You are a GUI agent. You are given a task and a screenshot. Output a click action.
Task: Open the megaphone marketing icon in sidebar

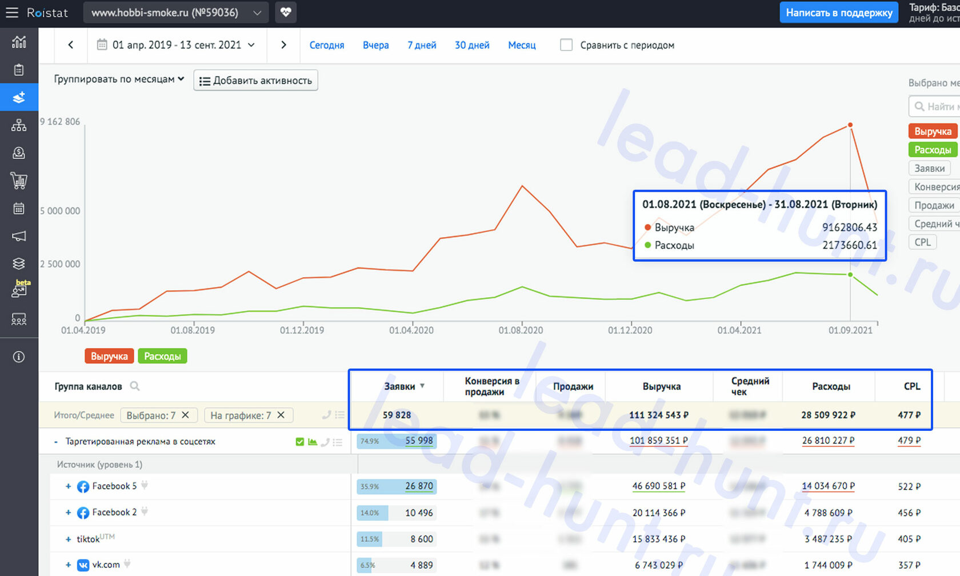point(19,236)
